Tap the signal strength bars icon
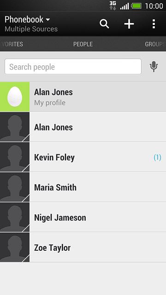This screenshot has height=295, width=166. 125,6
